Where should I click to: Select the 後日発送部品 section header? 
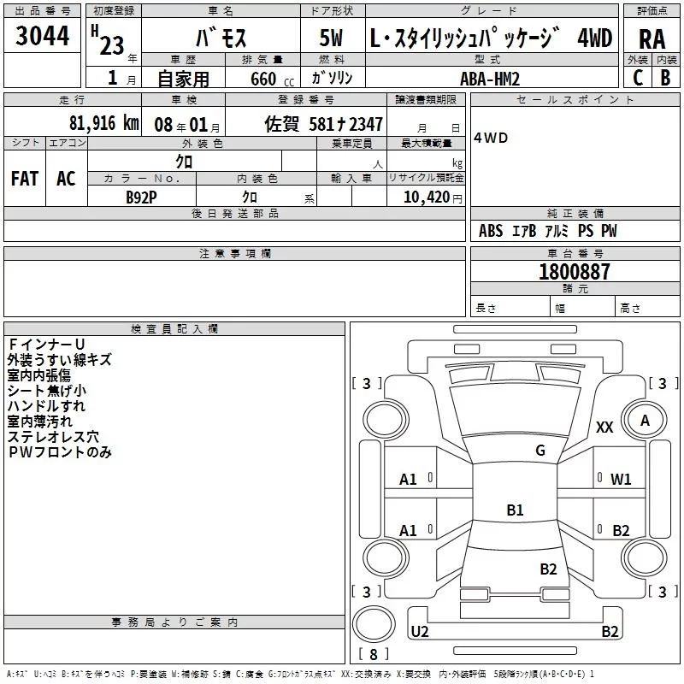pyautogui.click(x=234, y=213)
